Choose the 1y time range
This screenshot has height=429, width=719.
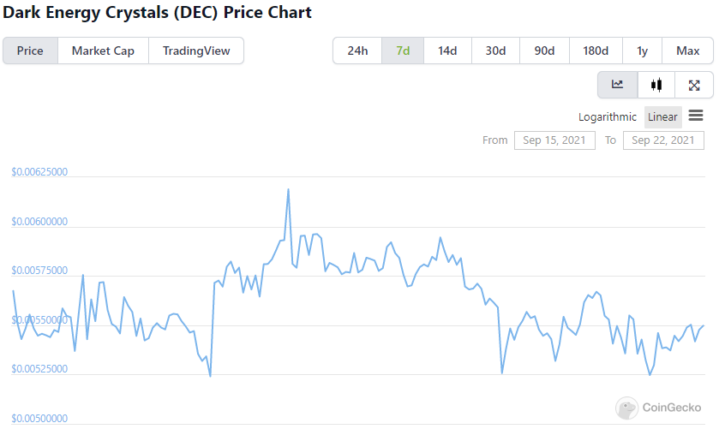click(642, 51)
